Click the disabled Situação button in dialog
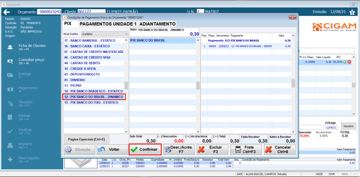 click(x=79, y=150)
